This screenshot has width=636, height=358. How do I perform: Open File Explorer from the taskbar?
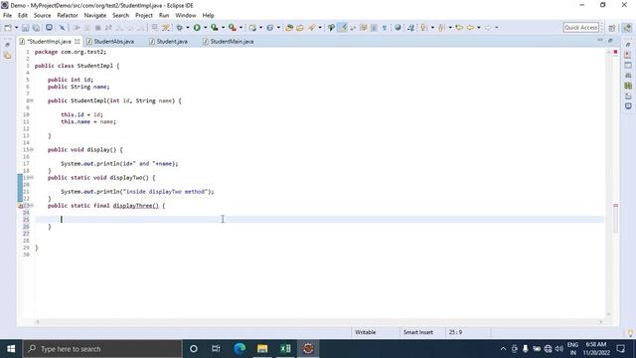(x=262, y=349)
